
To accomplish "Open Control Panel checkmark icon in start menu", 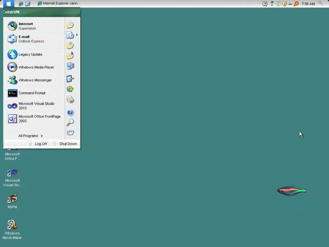I will coord(70,79).
